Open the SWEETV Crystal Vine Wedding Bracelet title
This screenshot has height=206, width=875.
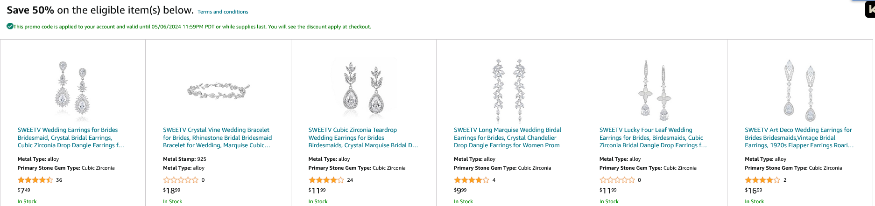(x=217, y=137)
